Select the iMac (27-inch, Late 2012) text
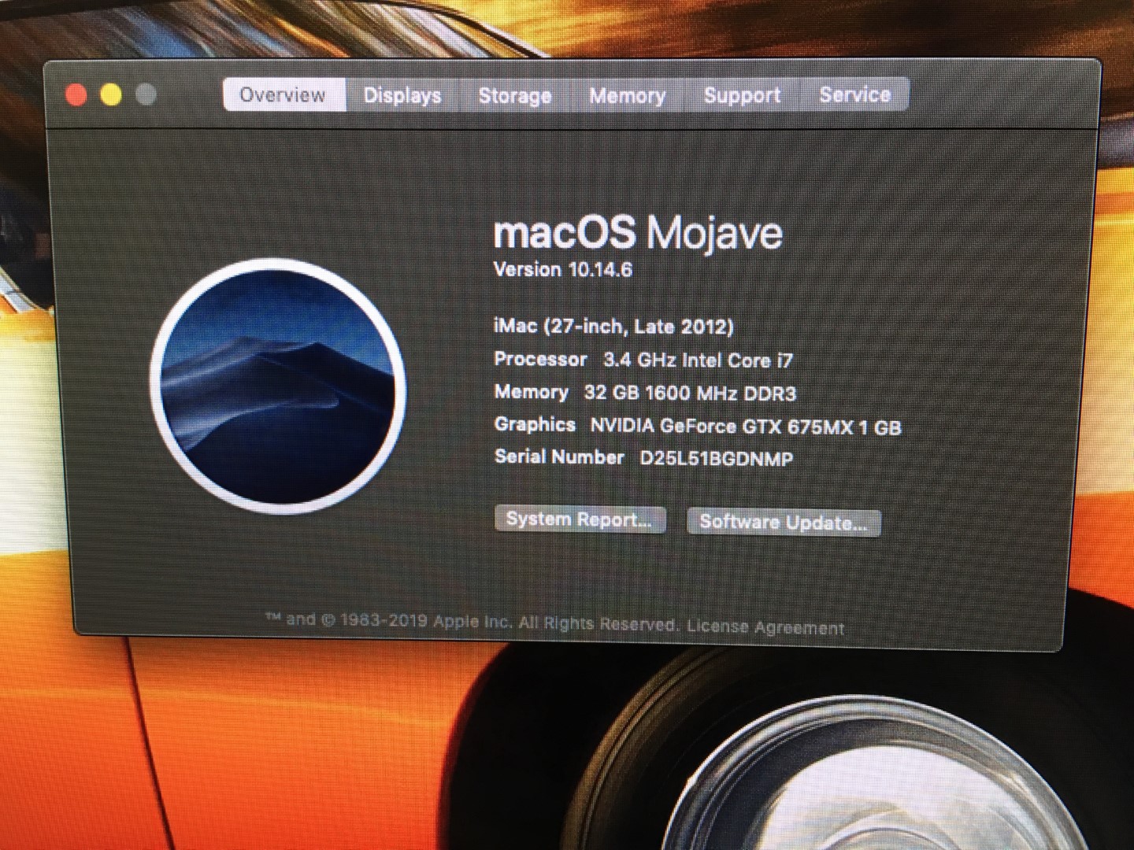This screenshot has width=1134, height=850. [613, 326]
